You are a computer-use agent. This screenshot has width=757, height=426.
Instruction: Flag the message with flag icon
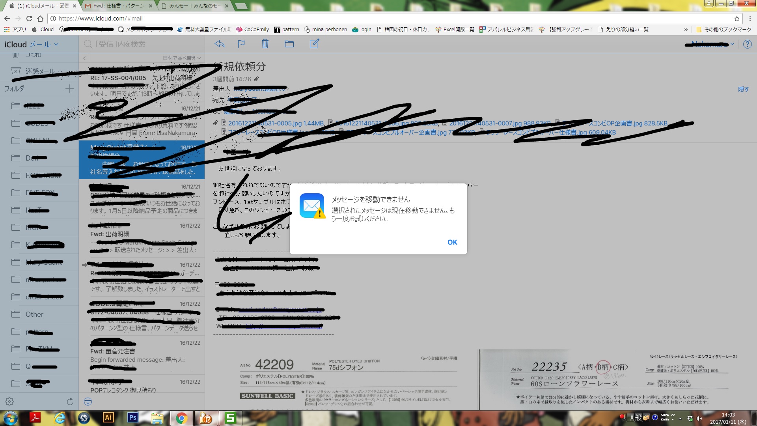[x=241, y=44]
